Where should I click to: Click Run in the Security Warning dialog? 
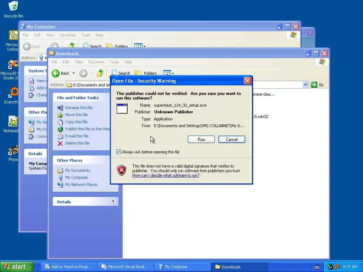click(x=201, y=140)
